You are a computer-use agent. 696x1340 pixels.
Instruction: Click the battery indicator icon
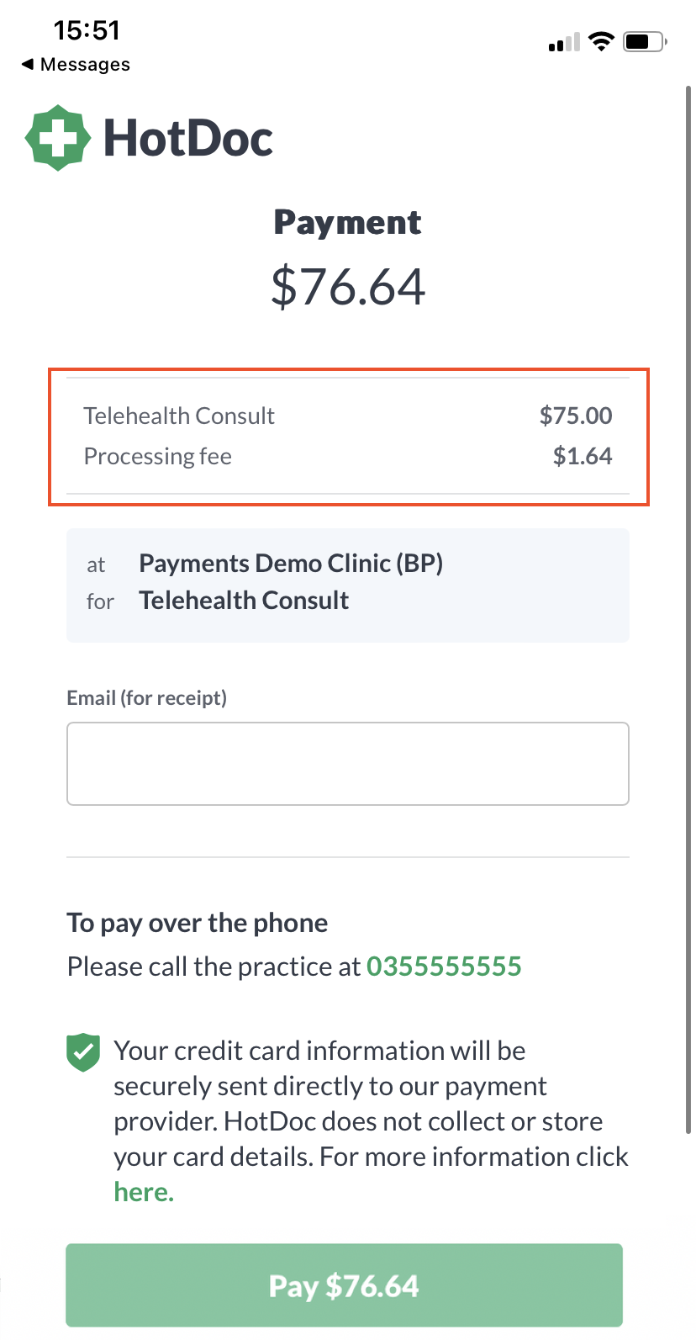[643, 40]
